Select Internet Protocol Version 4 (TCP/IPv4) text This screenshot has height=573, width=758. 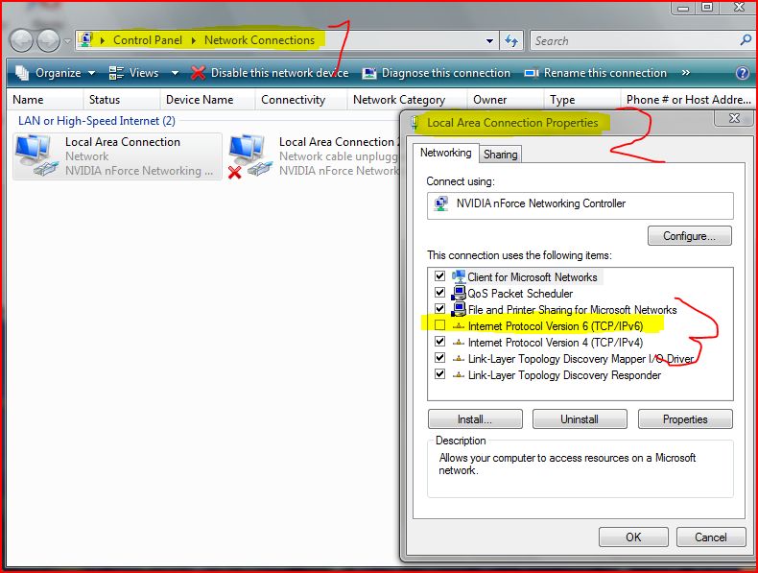pyautogui.click(x=556, y=343)
